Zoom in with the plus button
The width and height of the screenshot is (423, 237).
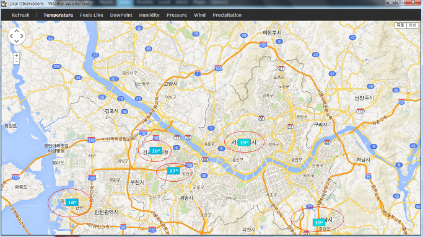[17, 55]
